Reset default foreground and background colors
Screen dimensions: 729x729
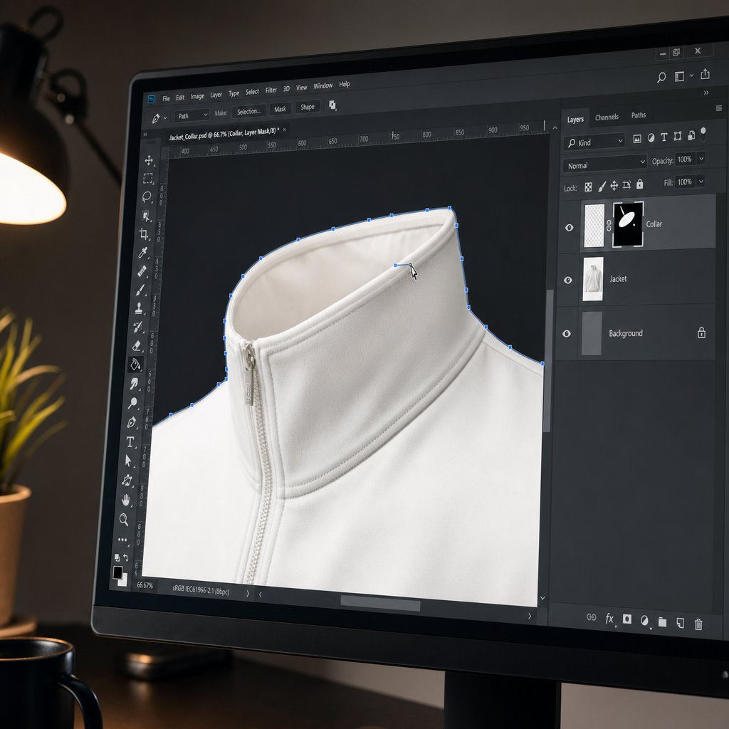(x=117, y=557)
